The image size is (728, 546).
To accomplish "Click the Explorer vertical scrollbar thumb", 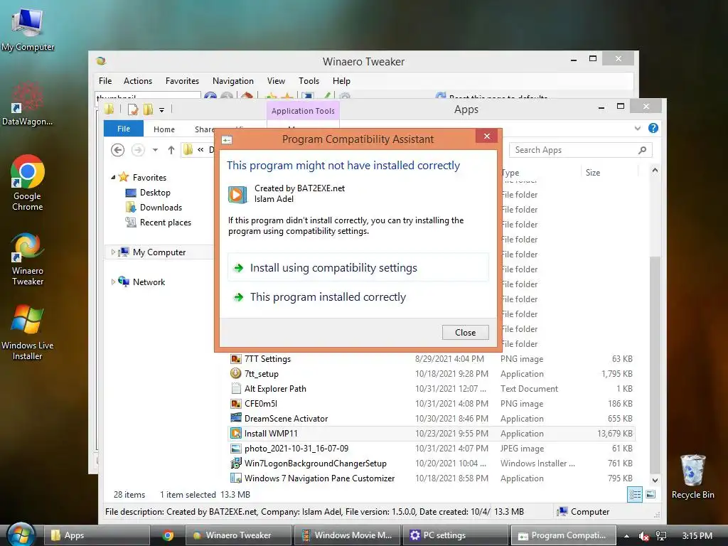I will click(655, 364).
